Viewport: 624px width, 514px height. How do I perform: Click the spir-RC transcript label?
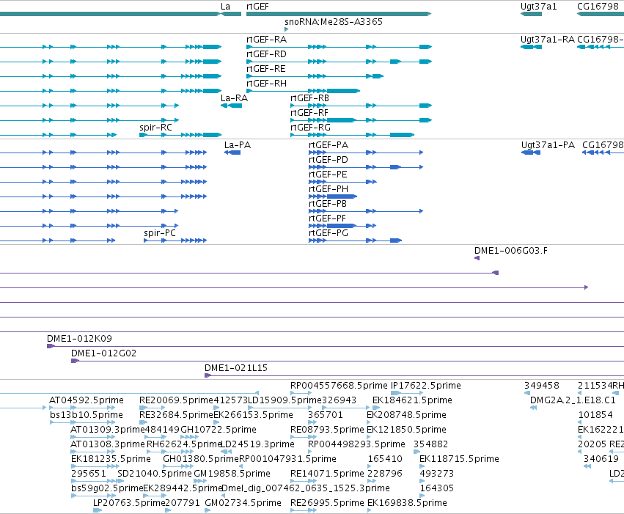pyautogui.click(x=155, y=128)
